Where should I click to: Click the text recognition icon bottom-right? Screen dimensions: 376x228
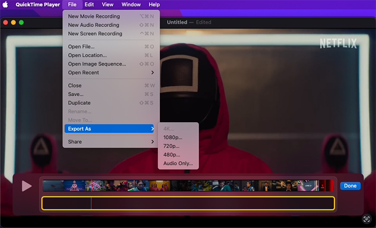pyautogui.click(x=366, y=219)
